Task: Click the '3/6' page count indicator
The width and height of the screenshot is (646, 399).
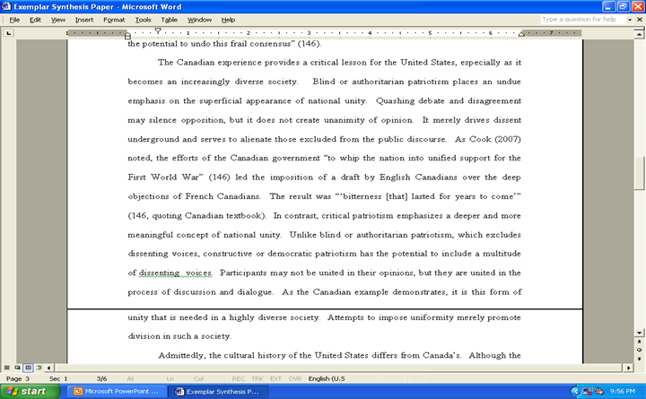Action: tap(101, 378)
